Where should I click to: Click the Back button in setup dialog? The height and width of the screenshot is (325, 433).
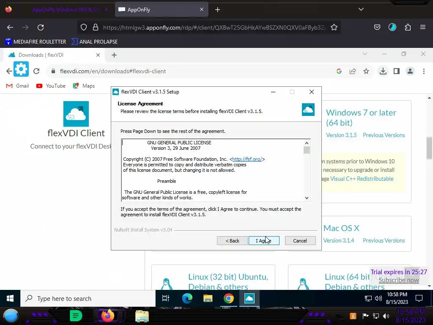232,241
